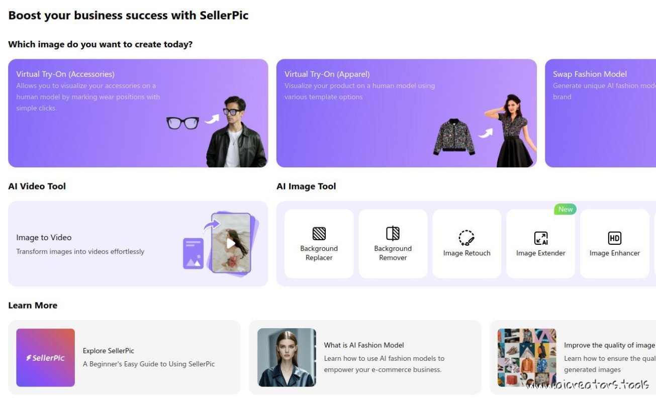Viewport: 656px width, 402px height.
Task: Open the Background Remover tool
Action: tap(393, 243)
